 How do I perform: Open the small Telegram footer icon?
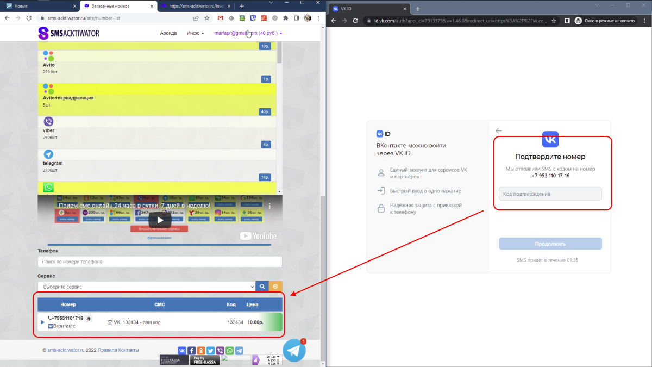[239, 351]
